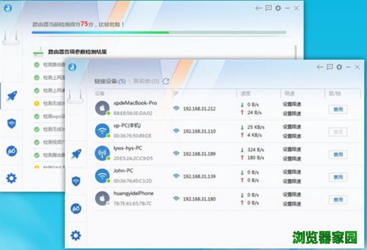This screenshot has height=250, width=367.
Task: Open the Wi-Fi shield security tab in front window
Action: [76, 181]
